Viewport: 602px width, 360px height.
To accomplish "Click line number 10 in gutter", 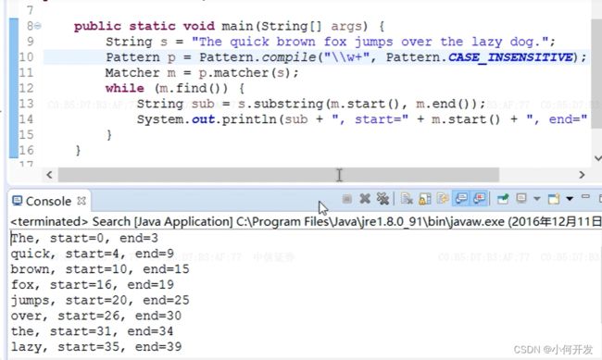I will tap(26, 57).
